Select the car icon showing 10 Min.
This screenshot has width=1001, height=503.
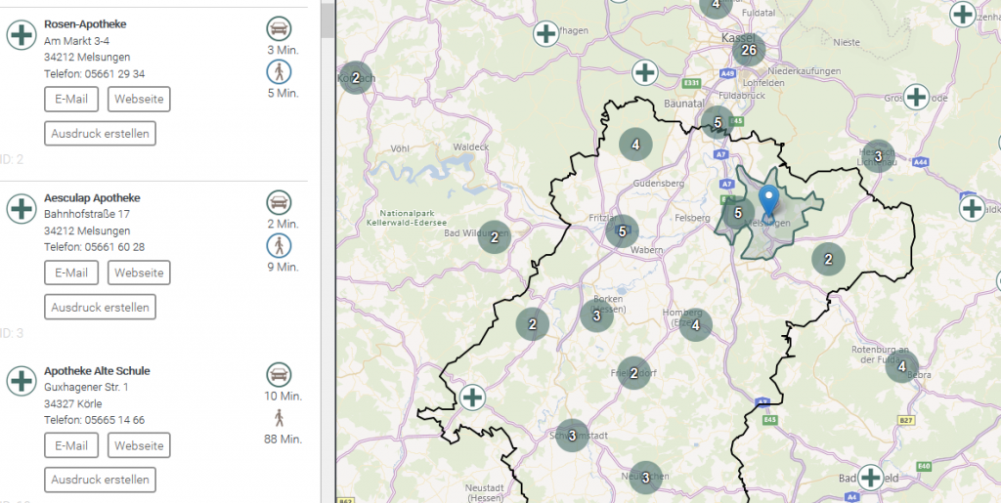[x=279, y=375]
